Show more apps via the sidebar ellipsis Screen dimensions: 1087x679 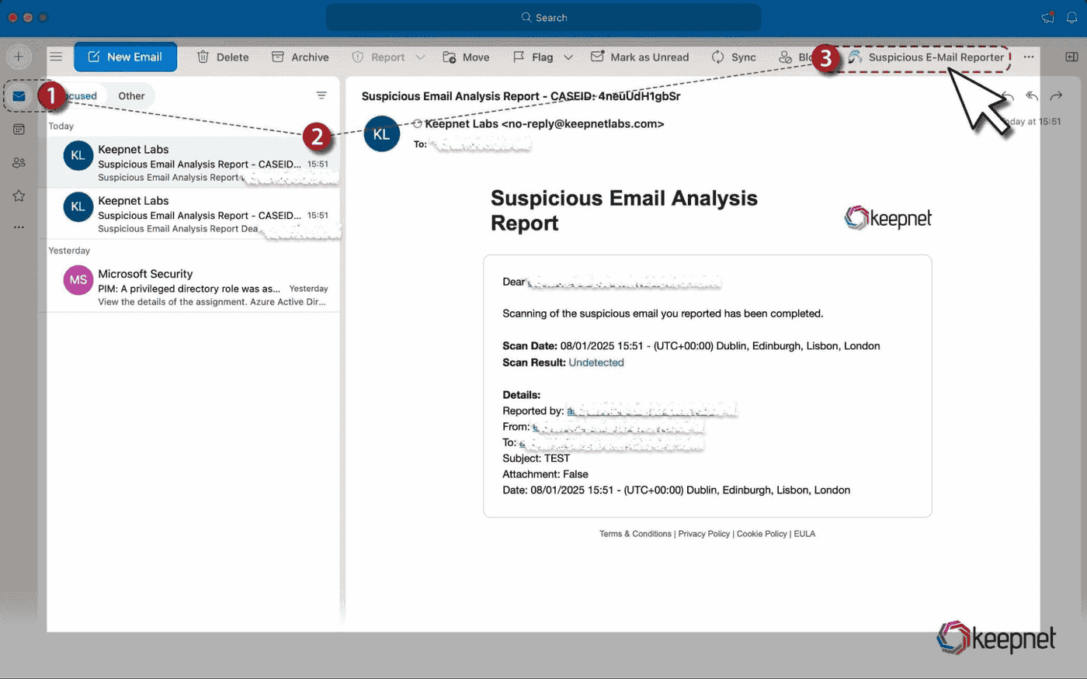pos(19,227)
